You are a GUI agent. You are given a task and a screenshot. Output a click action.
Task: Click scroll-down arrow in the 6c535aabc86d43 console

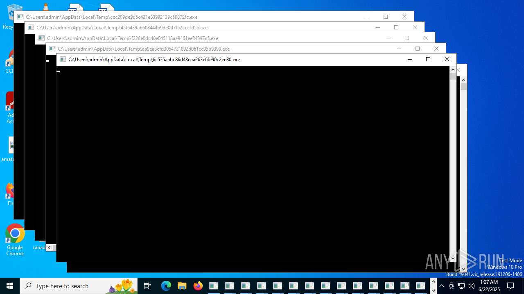pos(453,258)
